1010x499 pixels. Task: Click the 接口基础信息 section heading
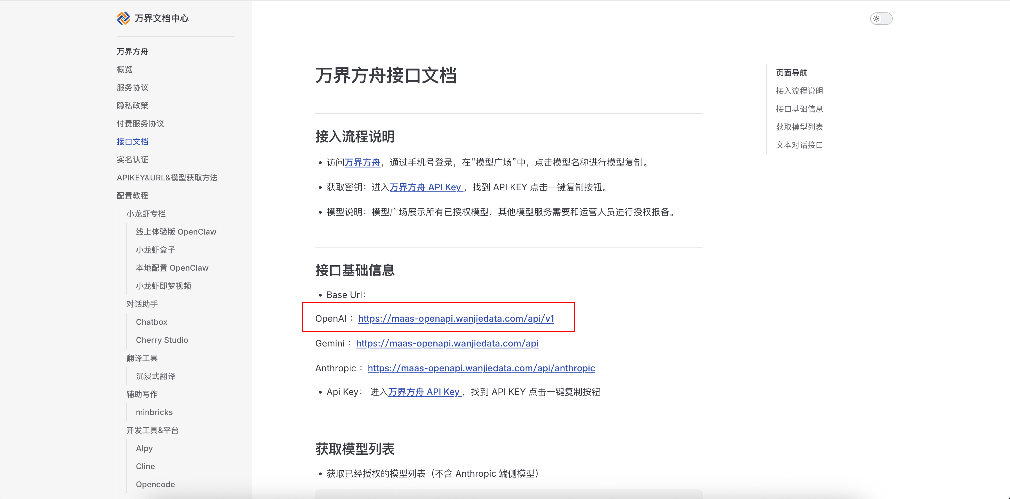tap(355, 270)
